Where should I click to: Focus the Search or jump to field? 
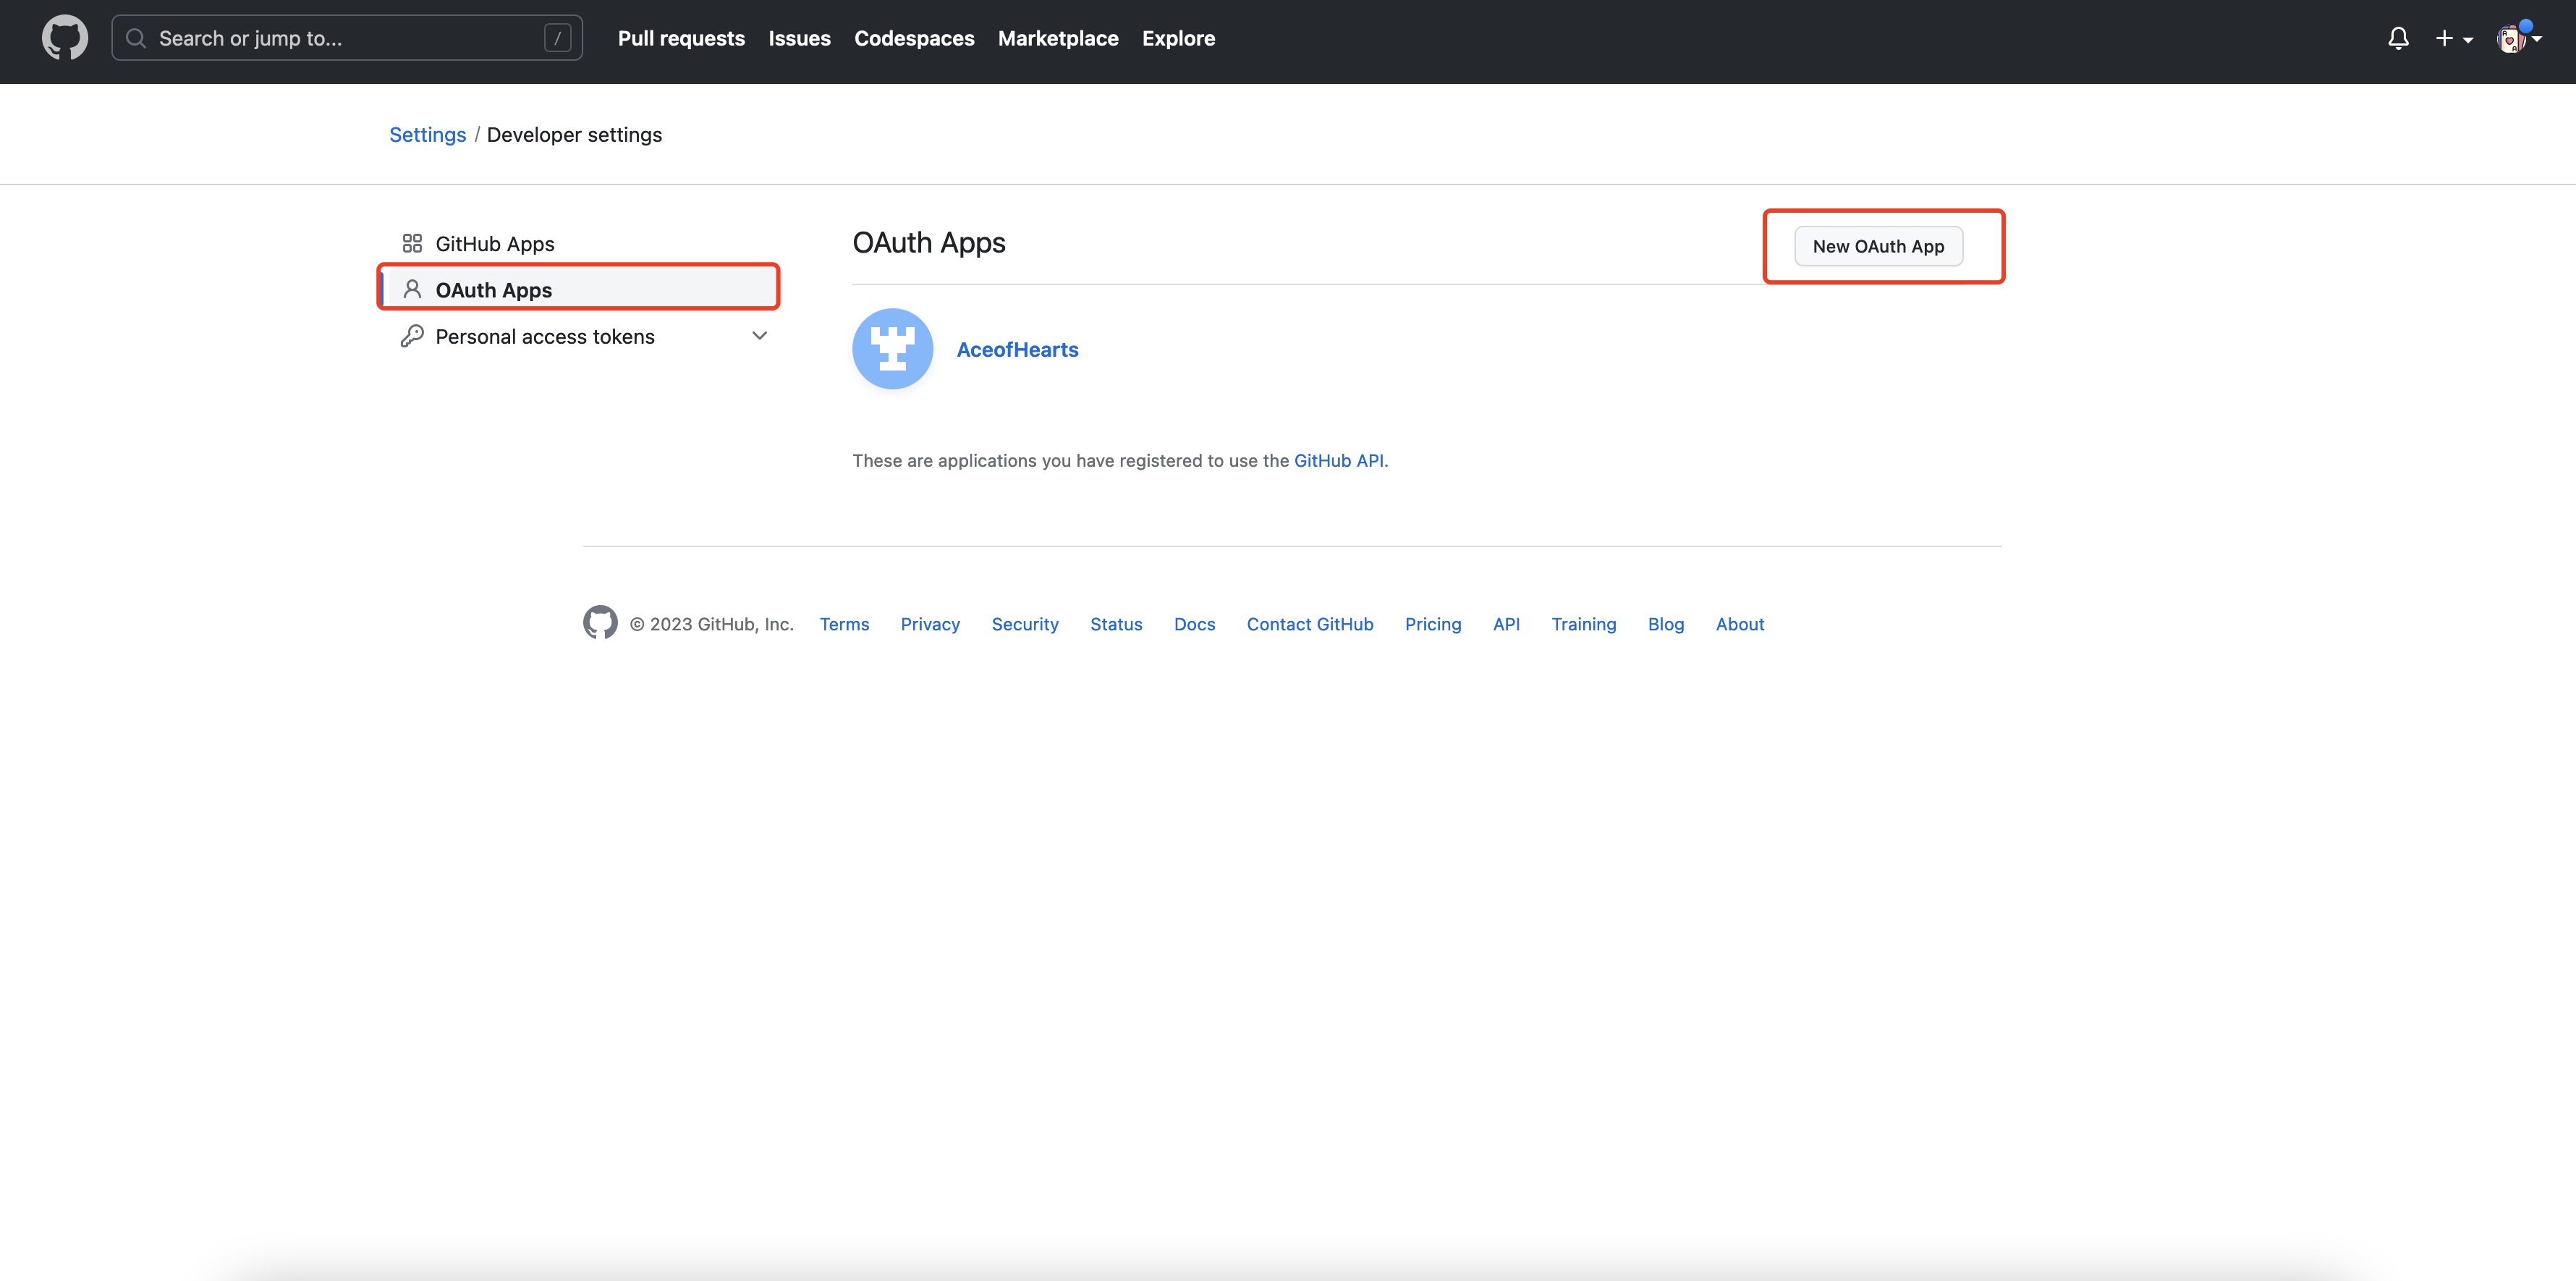click(340, 38)
